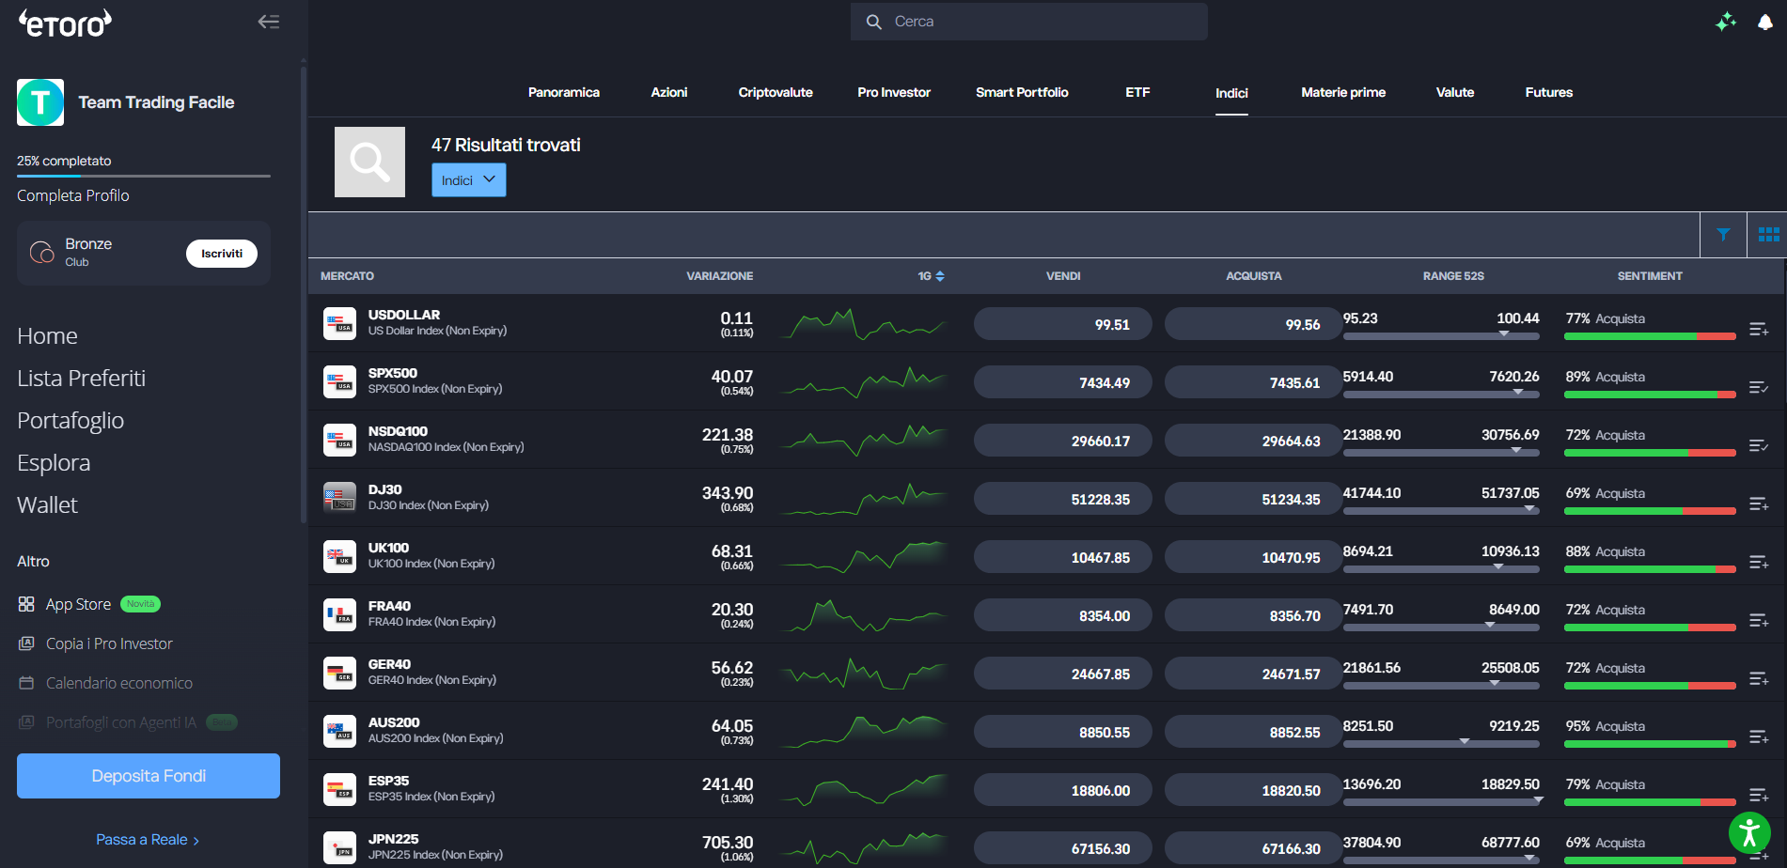Click the AUS200 sentiment bar
1787x868 pixels.
[1650, 744]
